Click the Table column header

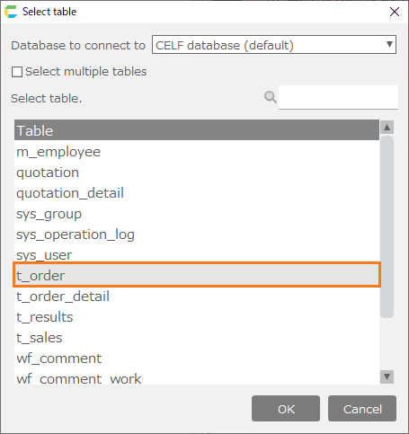pyautogui.click(x=197, y=130)
